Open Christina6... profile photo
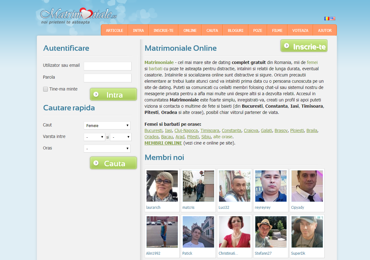 tap(235, 232)
